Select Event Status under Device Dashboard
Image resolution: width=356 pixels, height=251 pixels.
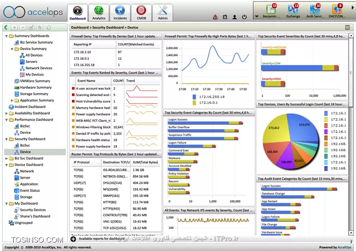(30, 191)
